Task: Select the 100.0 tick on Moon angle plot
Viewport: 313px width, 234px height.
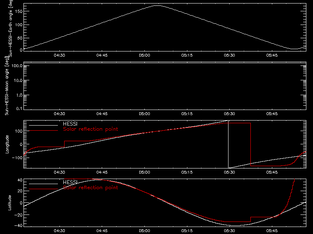Action: pos(17,66)
